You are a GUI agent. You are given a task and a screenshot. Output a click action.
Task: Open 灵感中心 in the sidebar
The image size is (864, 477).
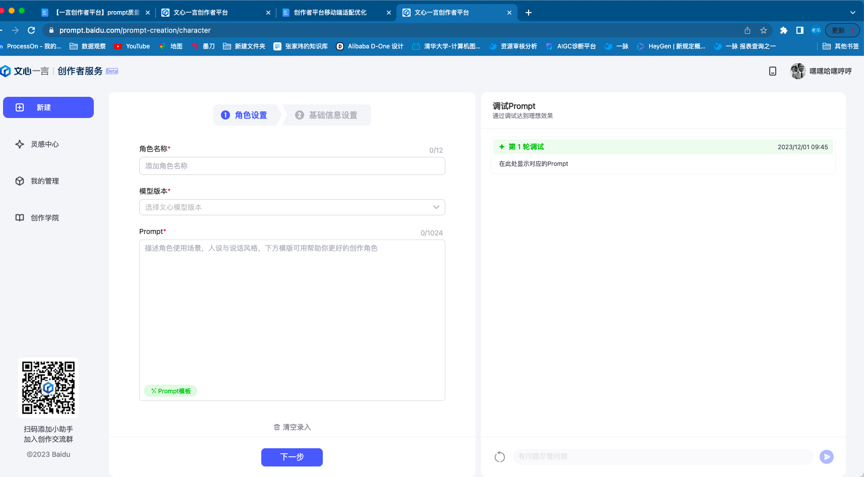pyautogui.click(x=44, y=144)
